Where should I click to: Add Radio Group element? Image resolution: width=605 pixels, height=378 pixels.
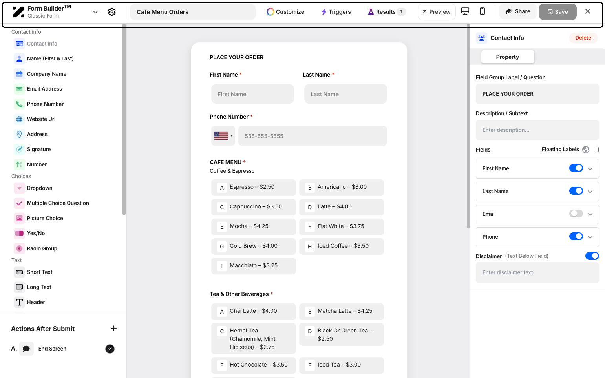coord(42,248)
